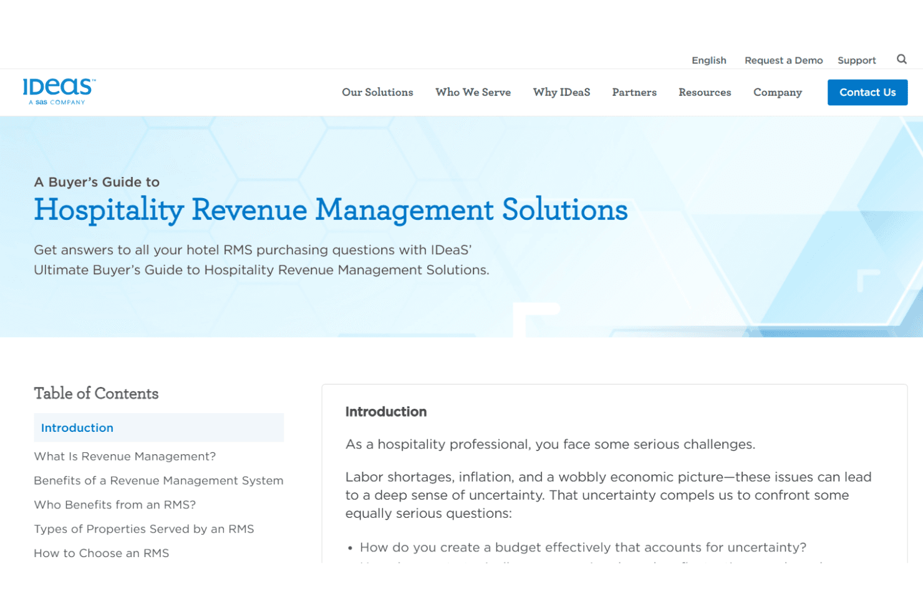This screenshot has width=923, height=615.
Task: Click the bullet about creating a budget effectively
Action: pyautogui.click(x=583, y=547)
